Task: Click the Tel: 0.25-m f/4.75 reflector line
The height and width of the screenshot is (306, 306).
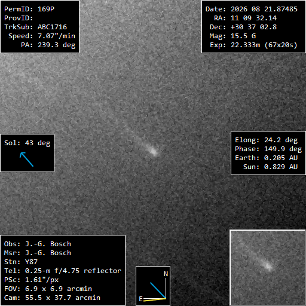Action: point(63,271)
